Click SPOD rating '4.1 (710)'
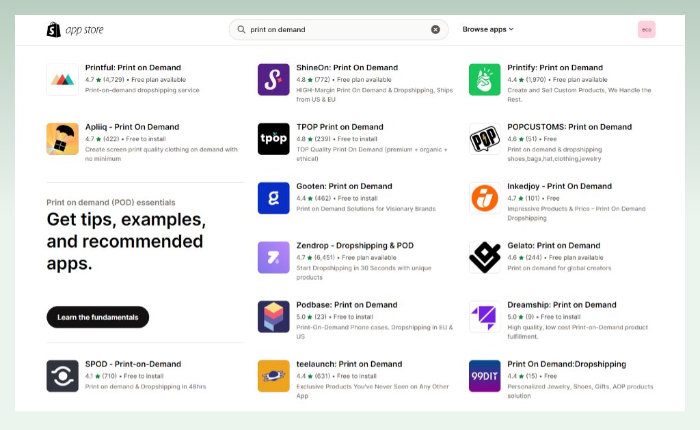The width and height of the screenshot is (700, 430). pyautogui.click(x=101, y=376)
